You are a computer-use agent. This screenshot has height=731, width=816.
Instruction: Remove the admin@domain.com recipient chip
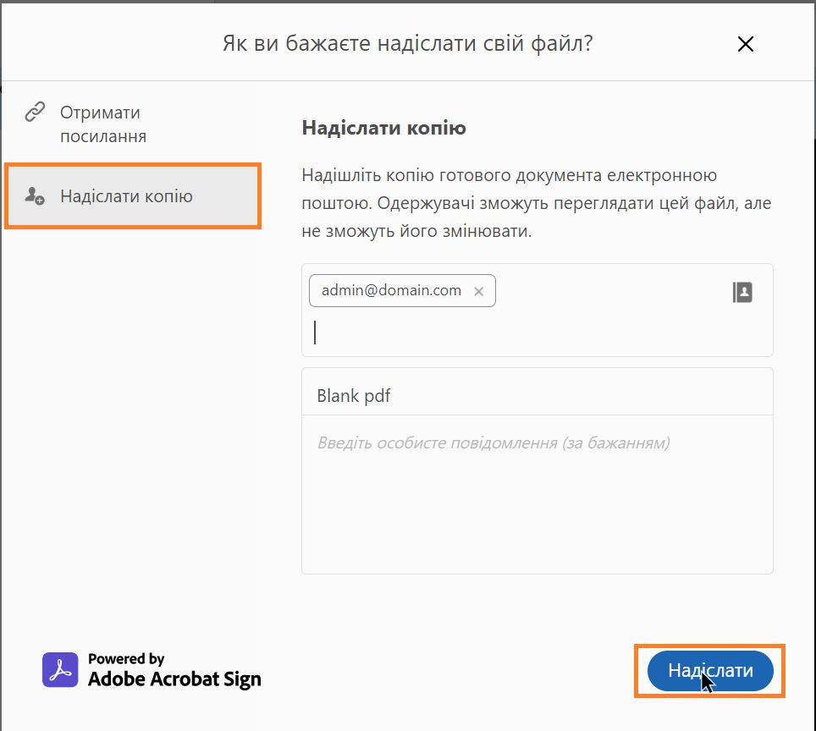click(479, 291)
